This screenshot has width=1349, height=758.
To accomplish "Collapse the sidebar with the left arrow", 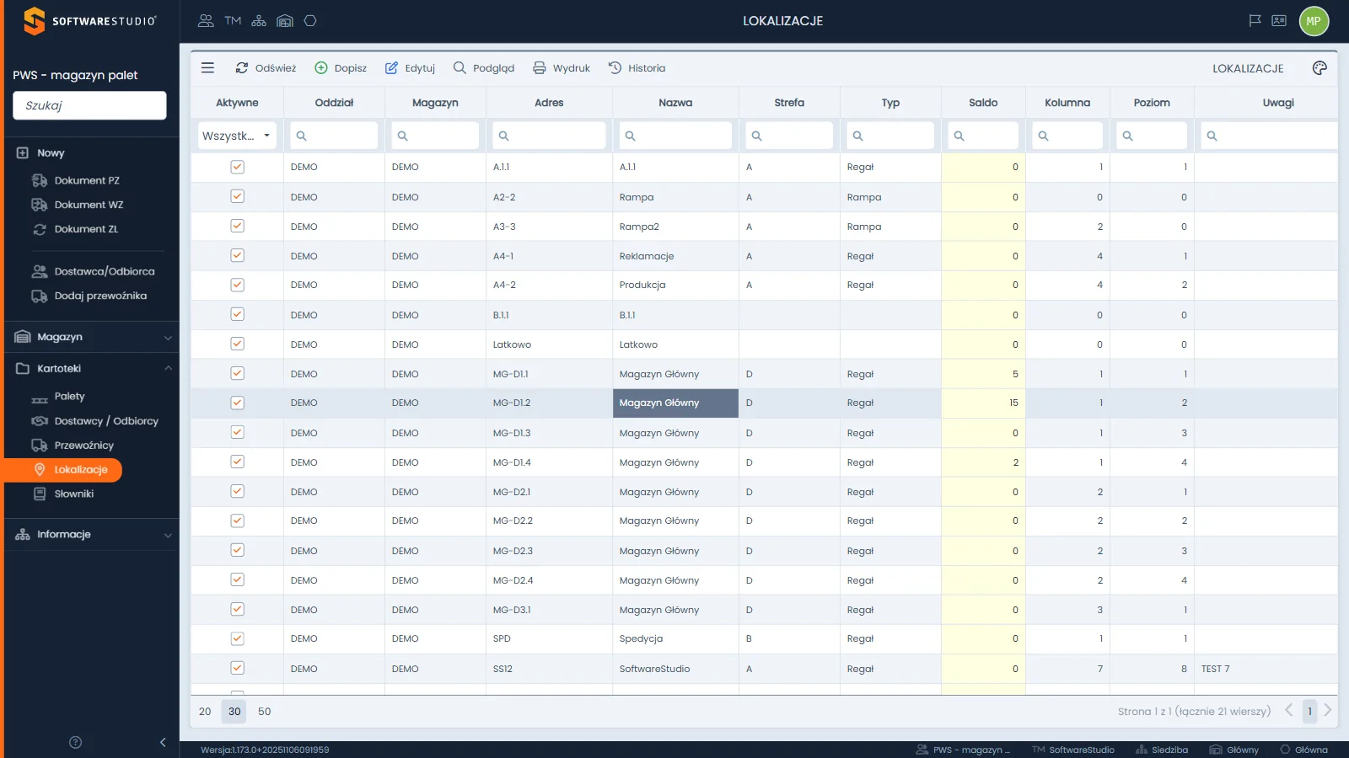I will coord(163,742).
